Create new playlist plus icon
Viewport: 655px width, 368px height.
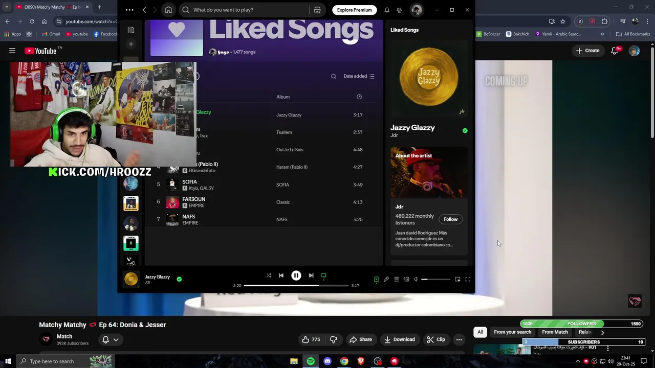pos(131,44)
